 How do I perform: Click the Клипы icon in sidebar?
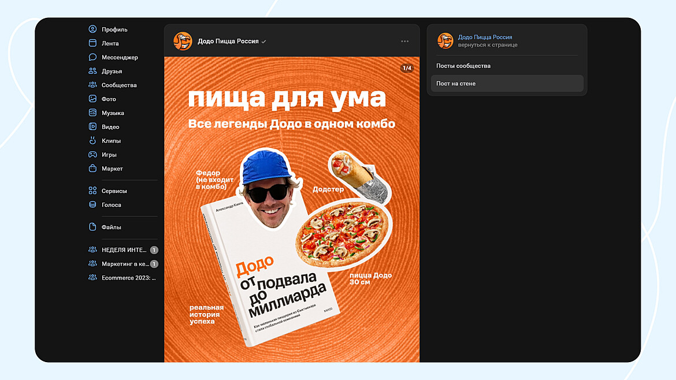(x=92, y=140)
